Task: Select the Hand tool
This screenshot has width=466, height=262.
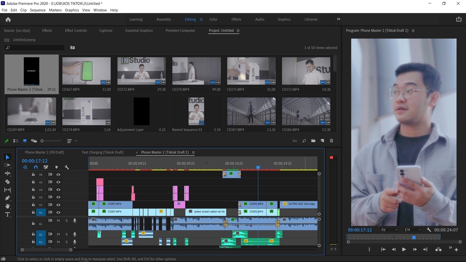Action: coord(7,206)
